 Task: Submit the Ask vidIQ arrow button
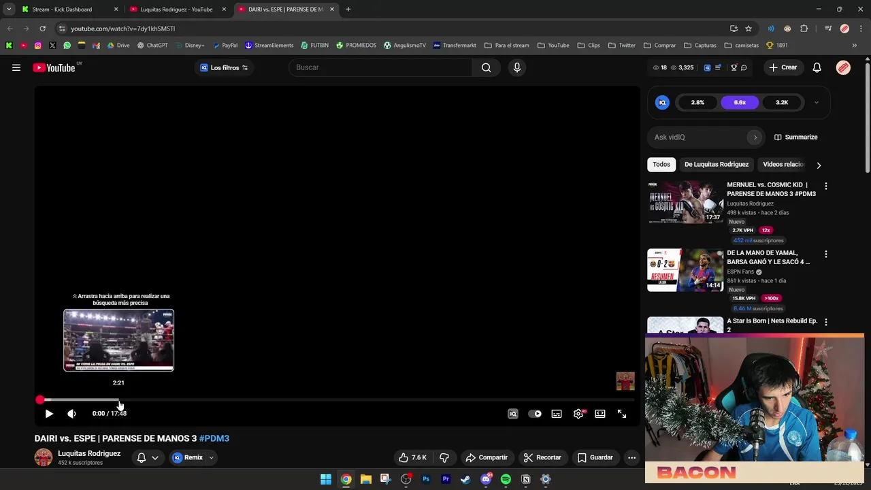tap(755, 137)
